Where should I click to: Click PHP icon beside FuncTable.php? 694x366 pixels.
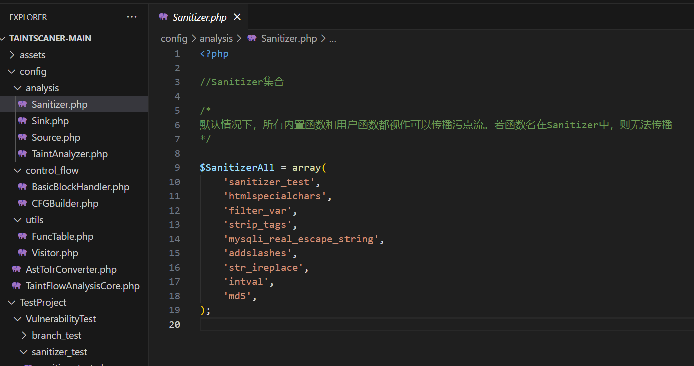(22, 236)
